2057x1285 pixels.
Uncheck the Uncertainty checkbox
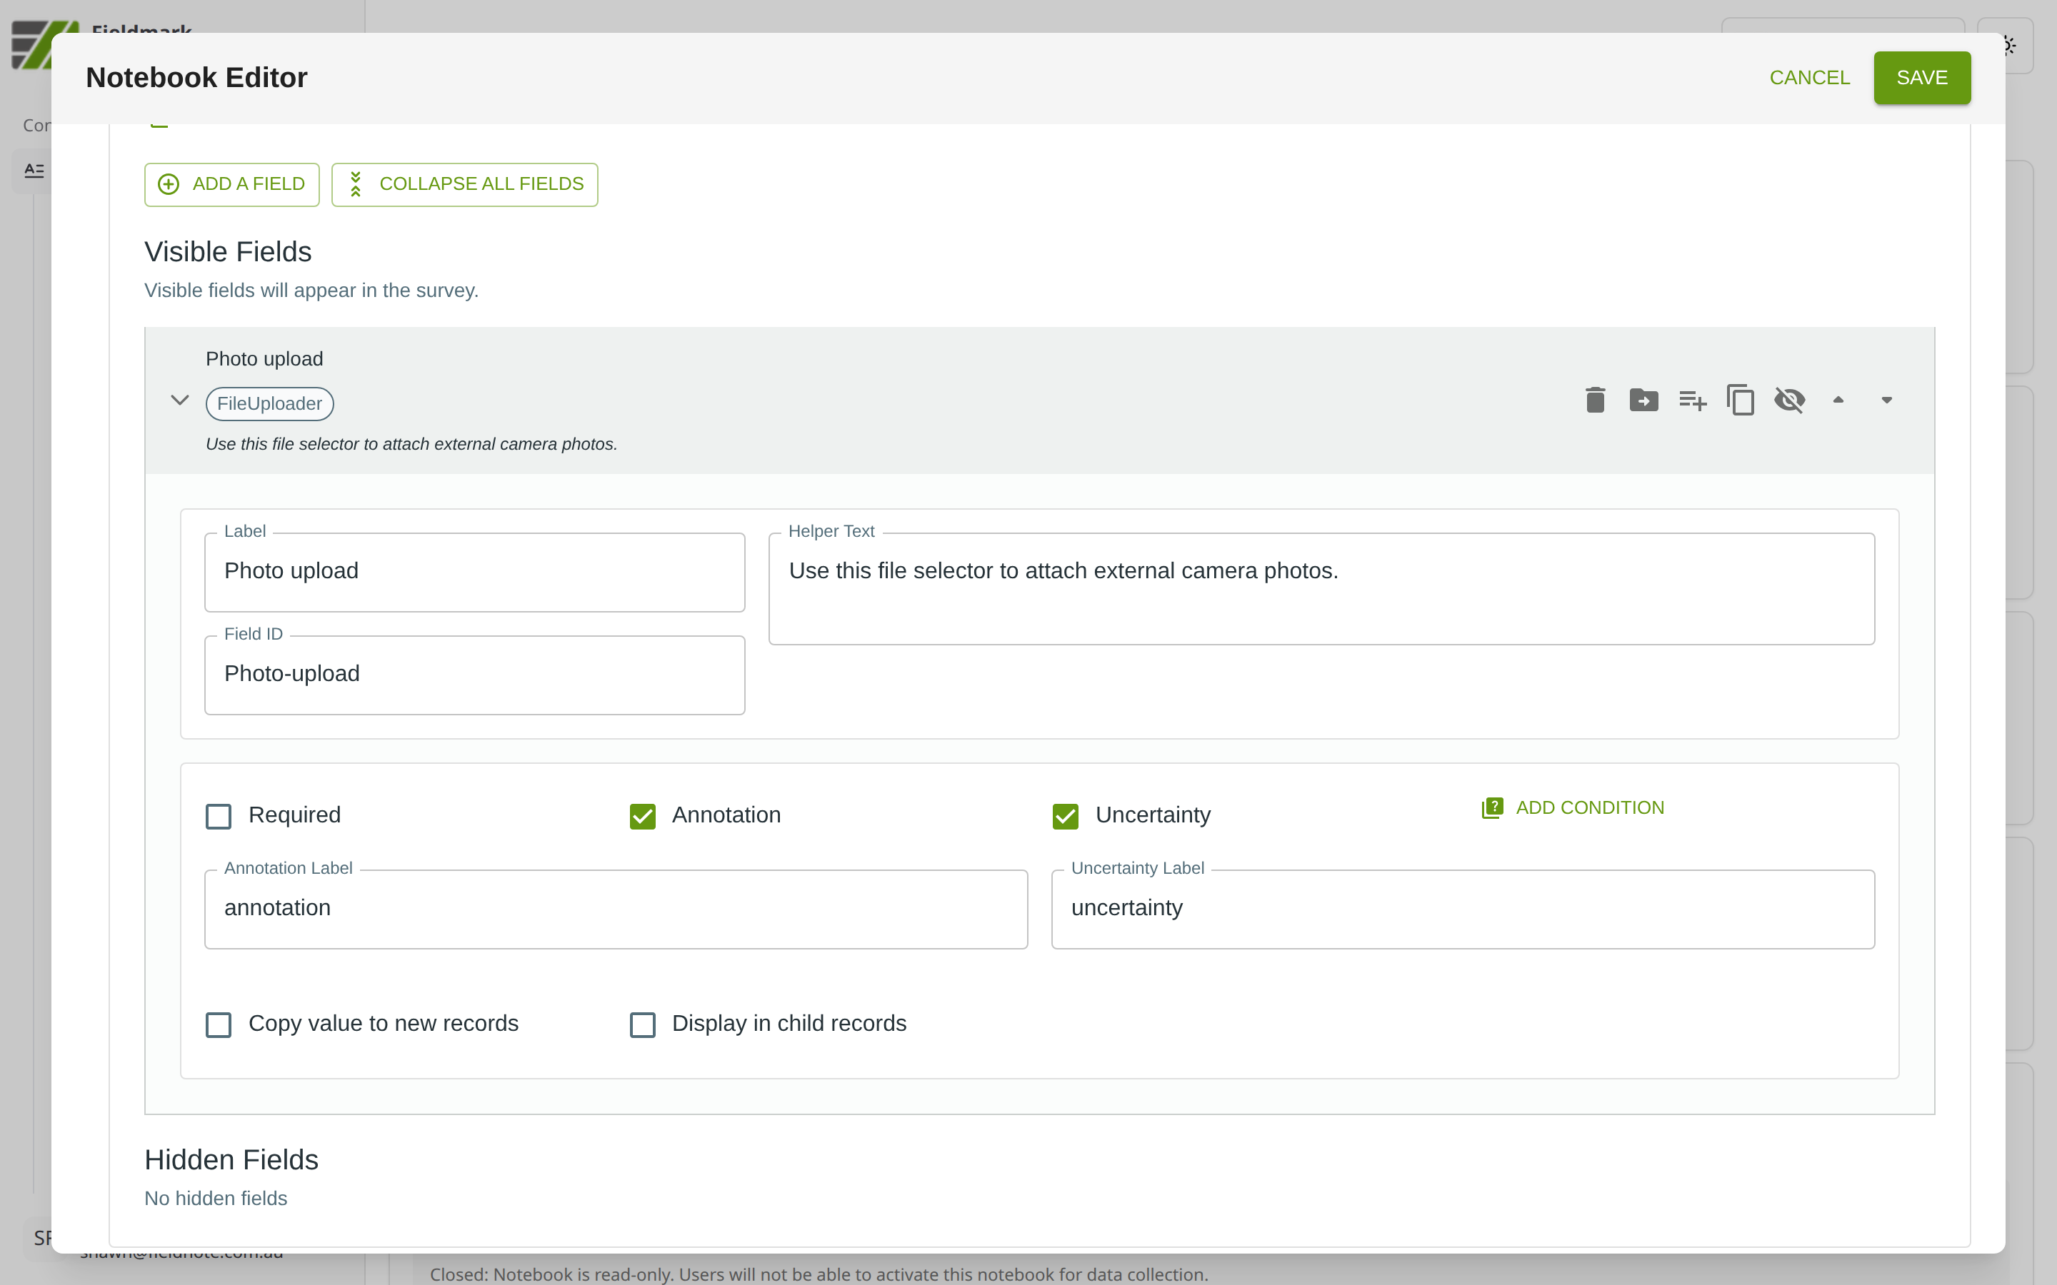(1065, 816)
